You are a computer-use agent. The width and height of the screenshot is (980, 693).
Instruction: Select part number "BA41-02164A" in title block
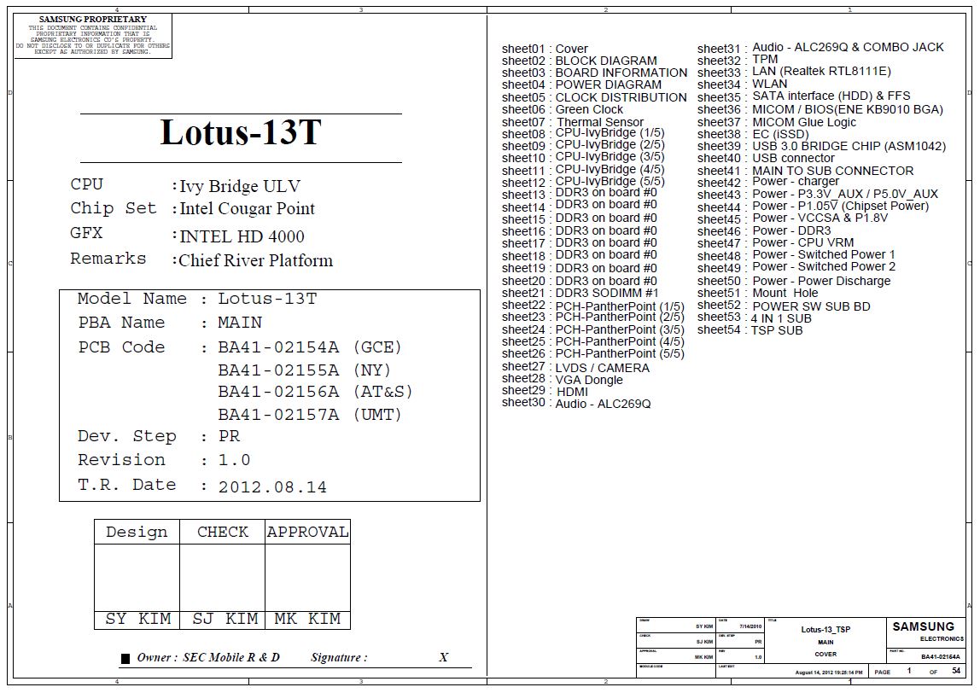941,657
